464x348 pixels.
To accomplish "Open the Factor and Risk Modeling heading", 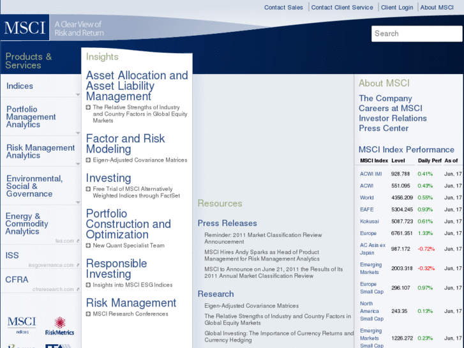I will click(x=125, y=144).
